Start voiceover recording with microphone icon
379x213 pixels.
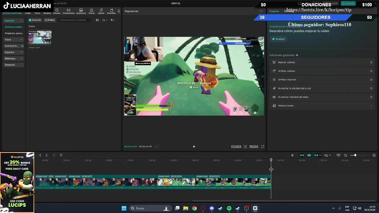click(x=292, y=155)
